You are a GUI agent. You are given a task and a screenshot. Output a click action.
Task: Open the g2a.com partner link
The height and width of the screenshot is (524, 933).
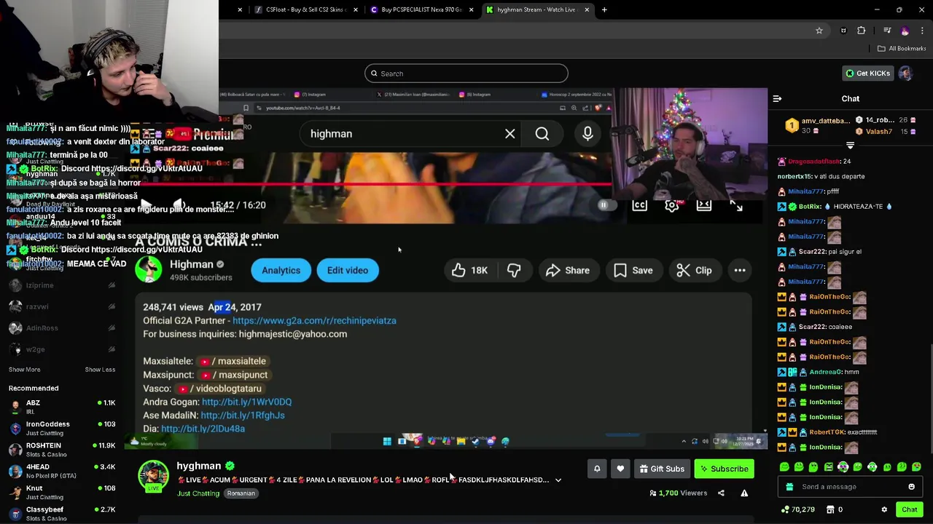point(314,320)
